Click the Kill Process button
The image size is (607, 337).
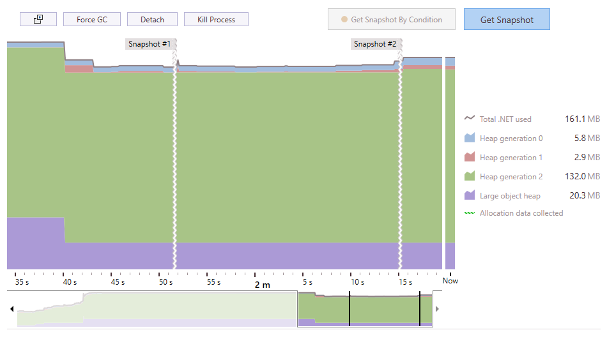coord(216,20)
